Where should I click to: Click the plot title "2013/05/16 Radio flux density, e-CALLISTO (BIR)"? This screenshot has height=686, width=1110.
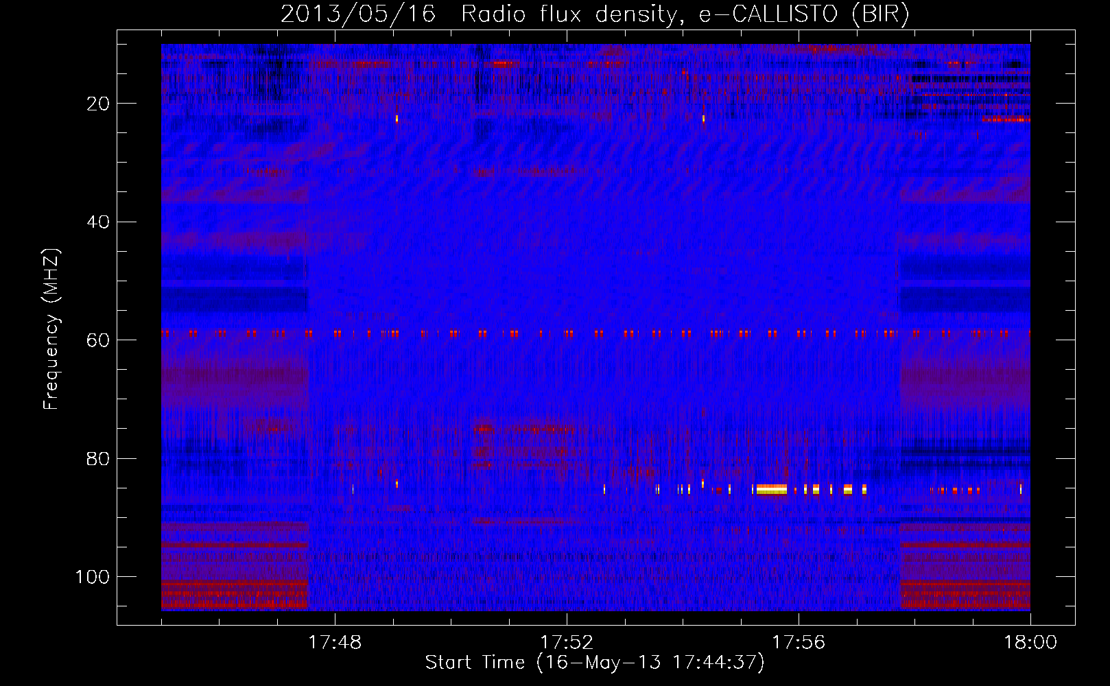click(x=595, y=14)
